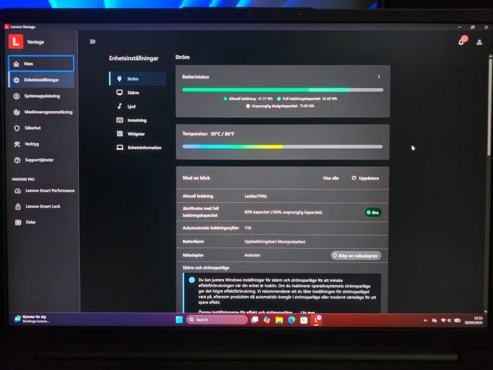Select the Enhetsinformation settings tab
This screenshot has height=370, width=493.
click(x=138, y=147)
